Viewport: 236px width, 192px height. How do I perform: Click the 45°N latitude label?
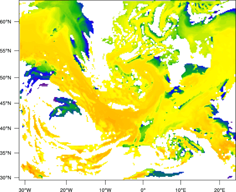(x=6, y=103)
